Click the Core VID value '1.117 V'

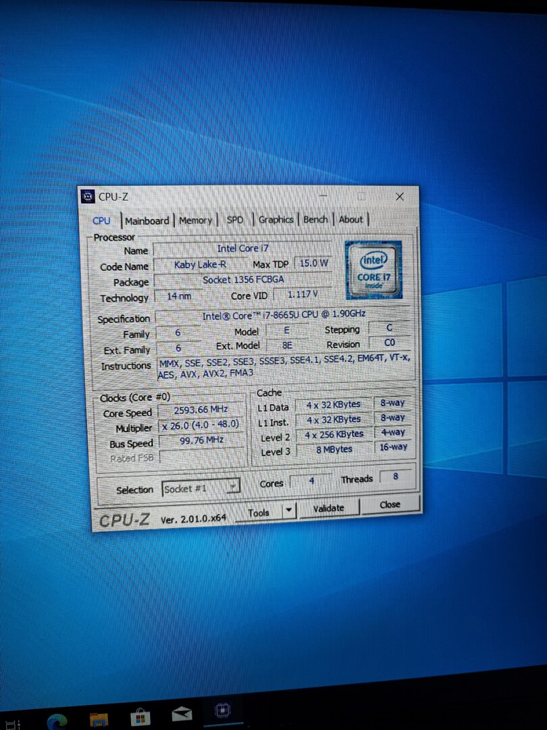(303, 294)
